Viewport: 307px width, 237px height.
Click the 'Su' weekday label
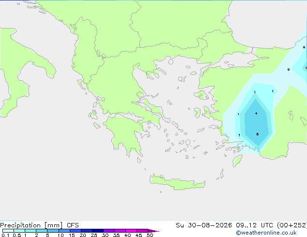tap(180, 225)
